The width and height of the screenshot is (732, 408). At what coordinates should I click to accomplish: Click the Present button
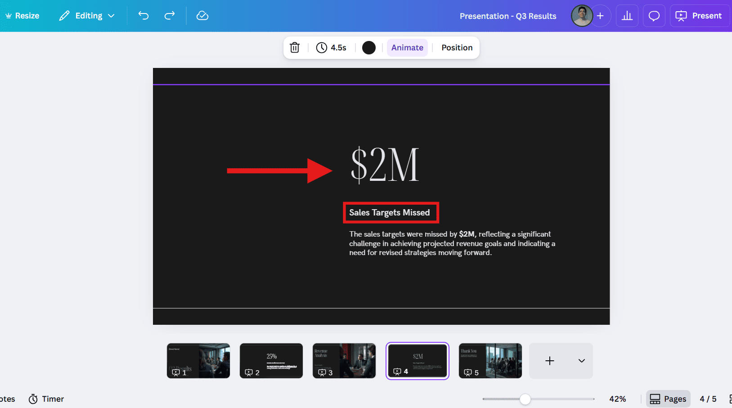point(699,16)
